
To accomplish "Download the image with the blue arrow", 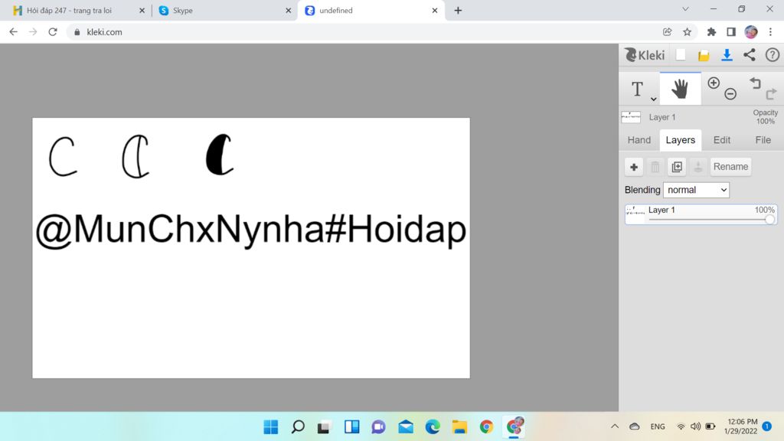I will 727,55.
